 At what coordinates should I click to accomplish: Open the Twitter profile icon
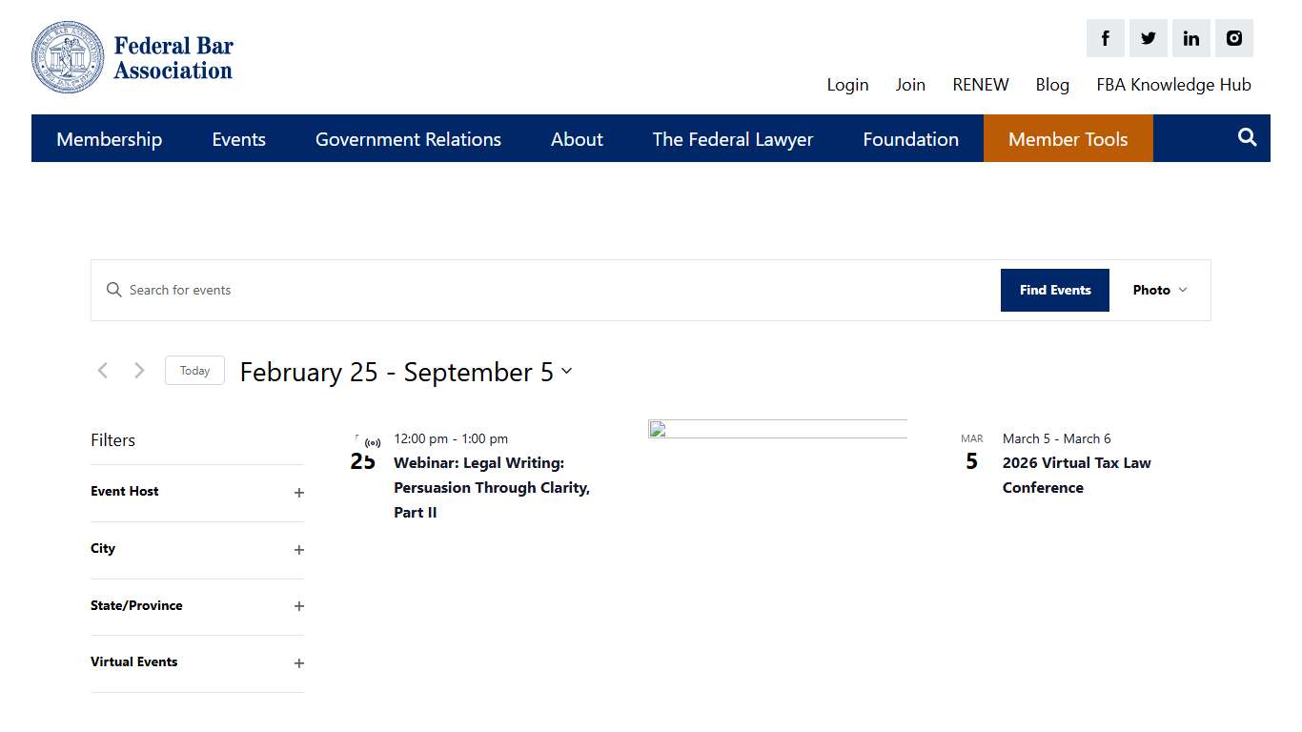[1148, 38]
